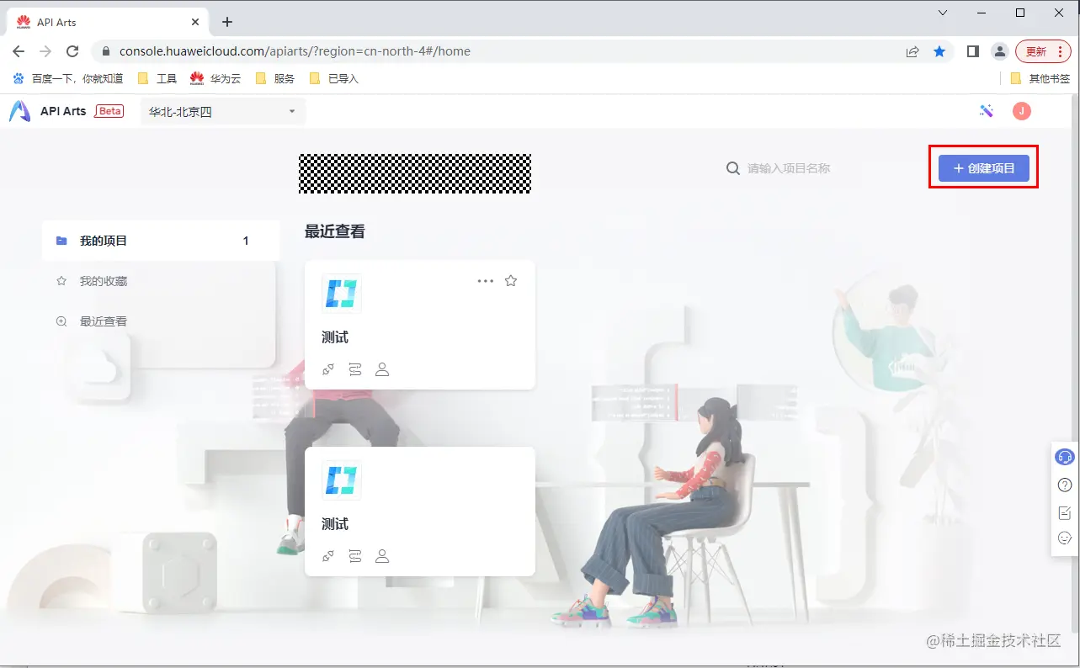1080x668 pixels.
Task: Click the API Arts logo
Action: click(19, 111)
